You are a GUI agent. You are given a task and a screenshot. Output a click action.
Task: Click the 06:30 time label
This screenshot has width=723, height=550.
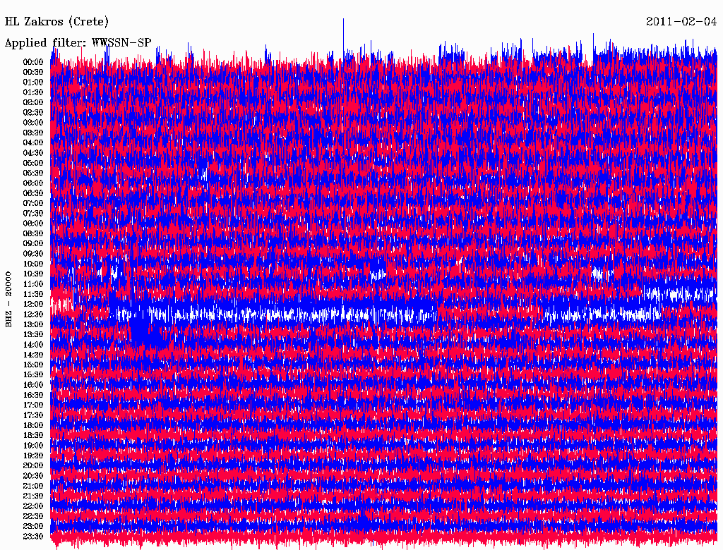tap(33, 193)
